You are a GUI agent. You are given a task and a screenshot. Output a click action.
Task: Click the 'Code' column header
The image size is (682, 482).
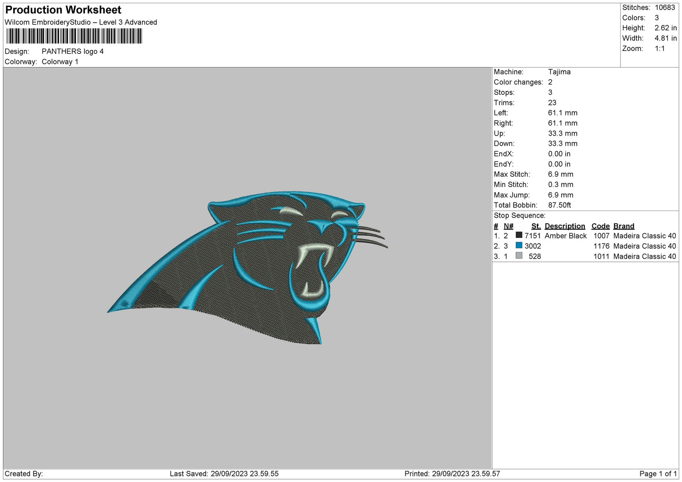[x=600, y=226]
